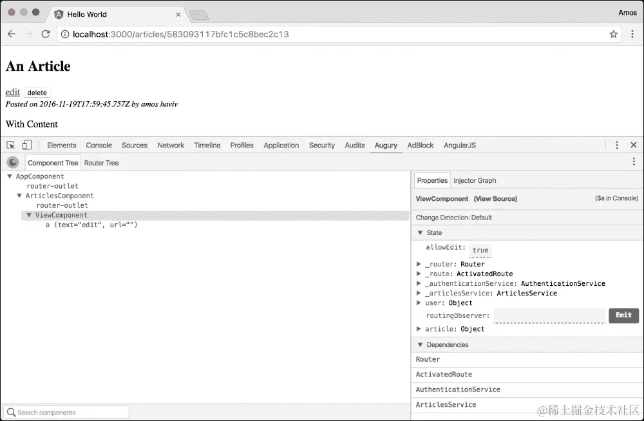This screenshot has height=421, width=644.
Task: Open the Security tab
Action: coord(321,145)
